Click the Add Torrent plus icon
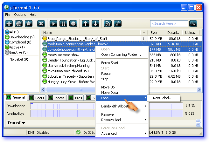Viewport: 209px width, 142px height. [9, 24]
